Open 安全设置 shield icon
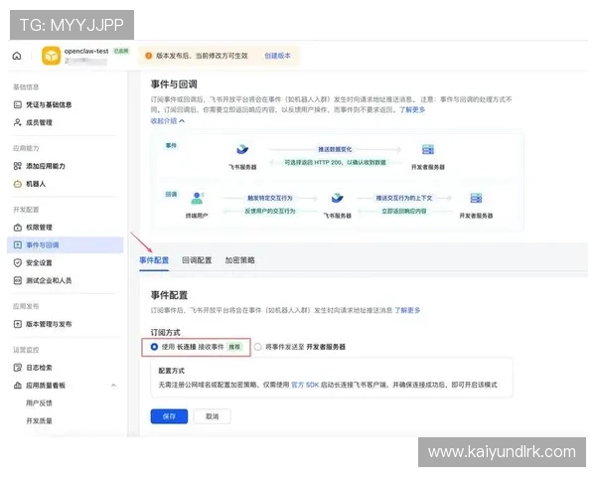Screen dimensions: 596x477 [x=18, y=262]
